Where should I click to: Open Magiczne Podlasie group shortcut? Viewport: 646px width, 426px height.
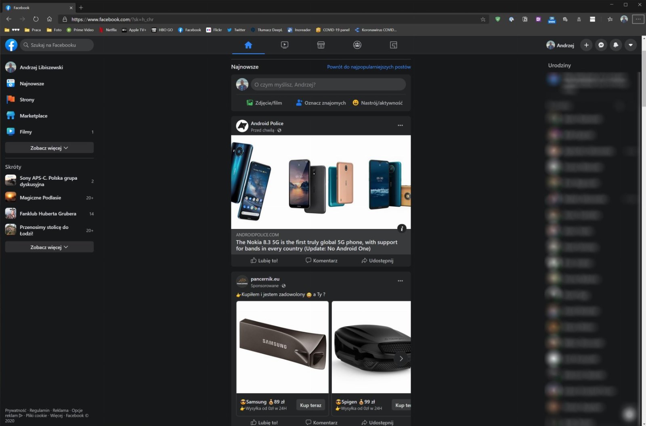click(49, 197)
